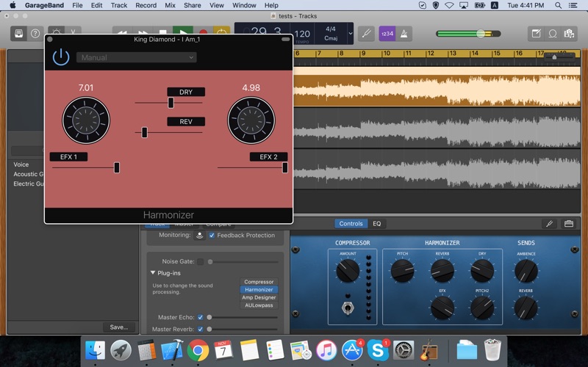Select the Voice category in Library

tap(21, 164)
